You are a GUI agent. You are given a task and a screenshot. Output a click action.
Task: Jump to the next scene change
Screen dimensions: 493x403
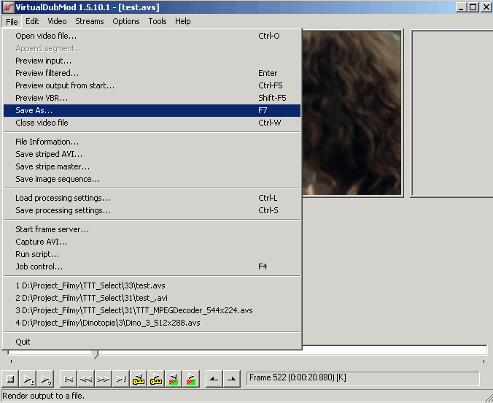[191, 379]
